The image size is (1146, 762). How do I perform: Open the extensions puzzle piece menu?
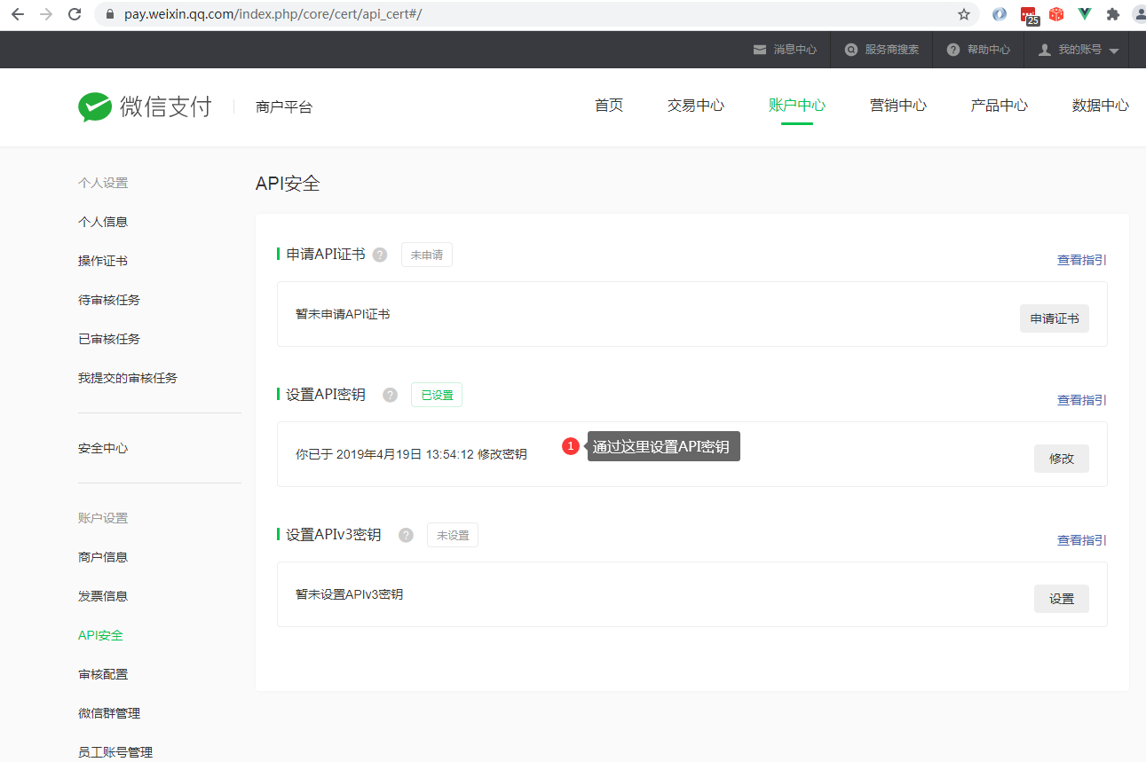pos(1113,14)
